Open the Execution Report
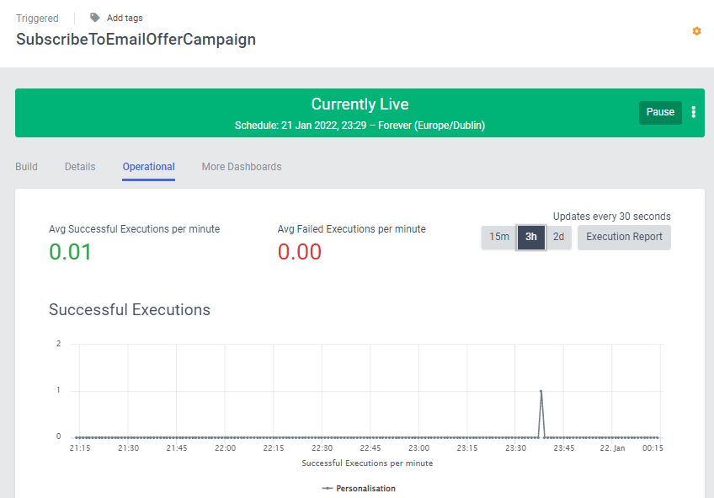 click(624, 237)
